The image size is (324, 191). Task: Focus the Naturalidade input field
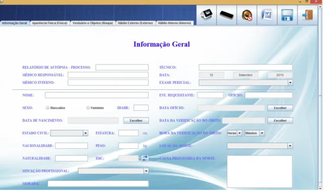pyautogui.click(x=72, y=158)
